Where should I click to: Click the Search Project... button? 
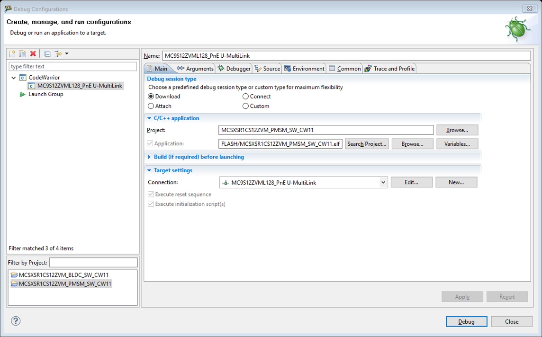point(367,144)
